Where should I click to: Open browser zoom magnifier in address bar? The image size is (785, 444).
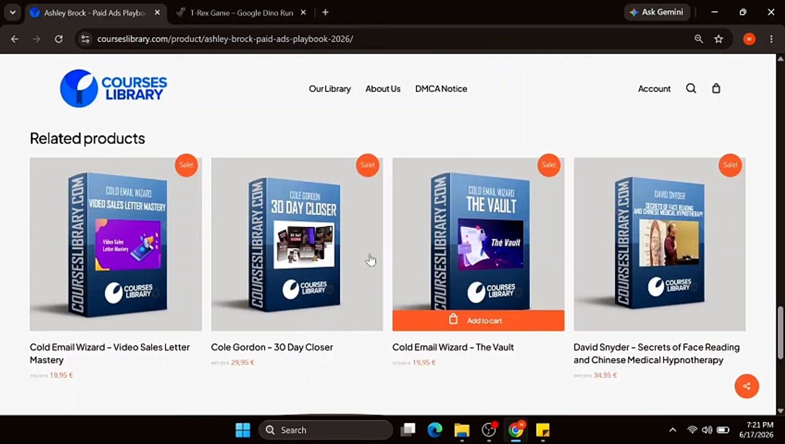(699, 39)
